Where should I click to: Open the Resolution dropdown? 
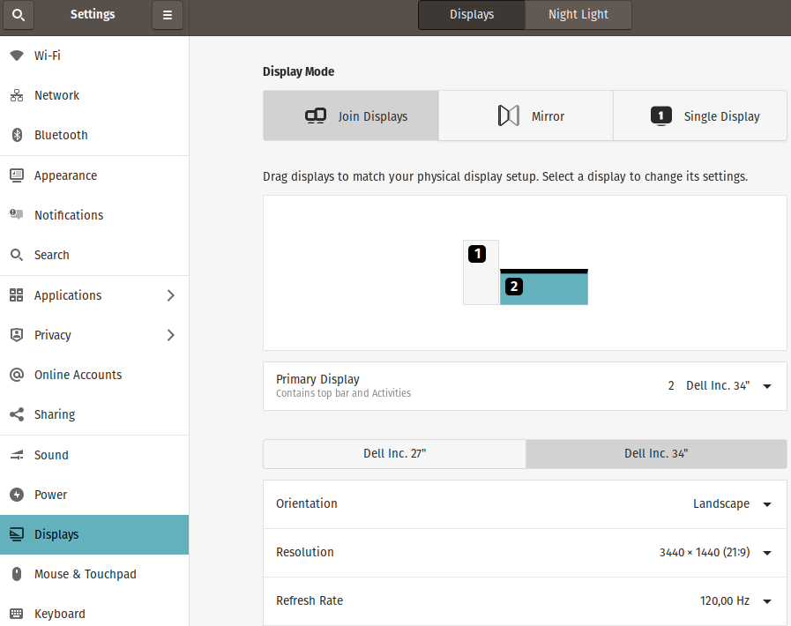tap(715, 553)
